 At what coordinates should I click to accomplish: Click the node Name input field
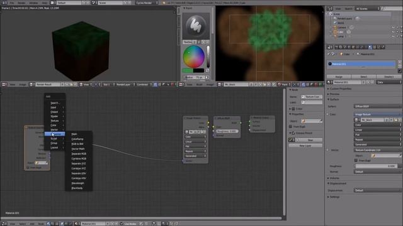click(312, 97)
